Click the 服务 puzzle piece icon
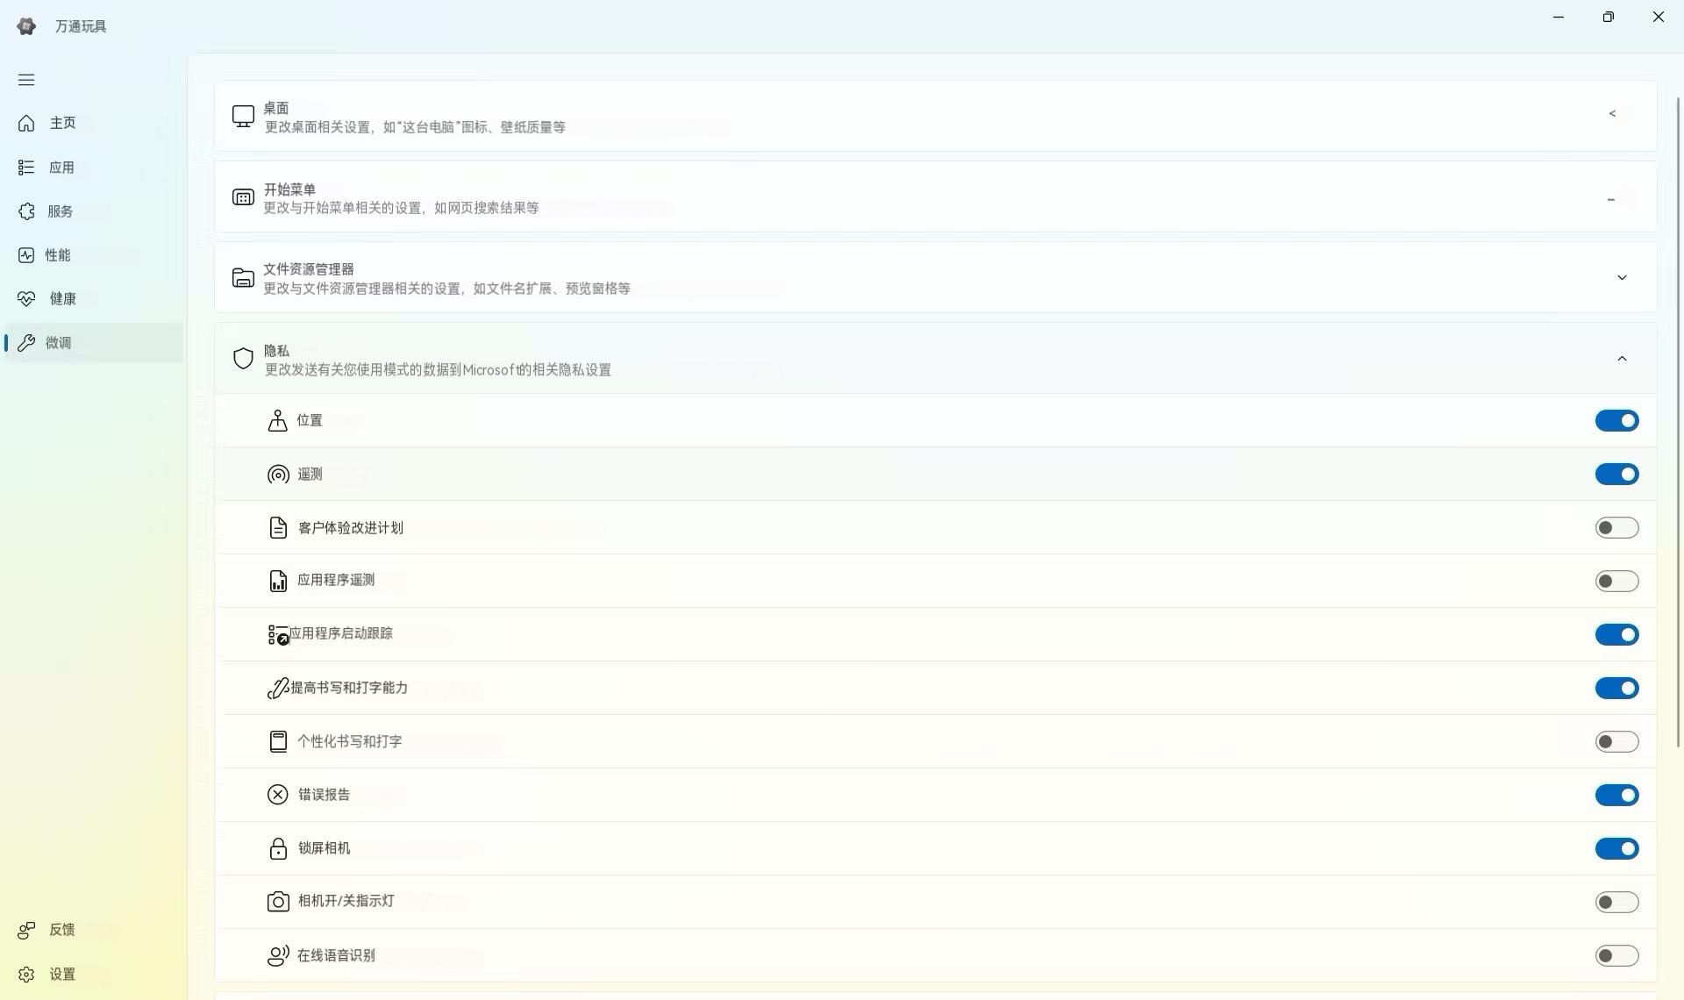 point(26,211)
